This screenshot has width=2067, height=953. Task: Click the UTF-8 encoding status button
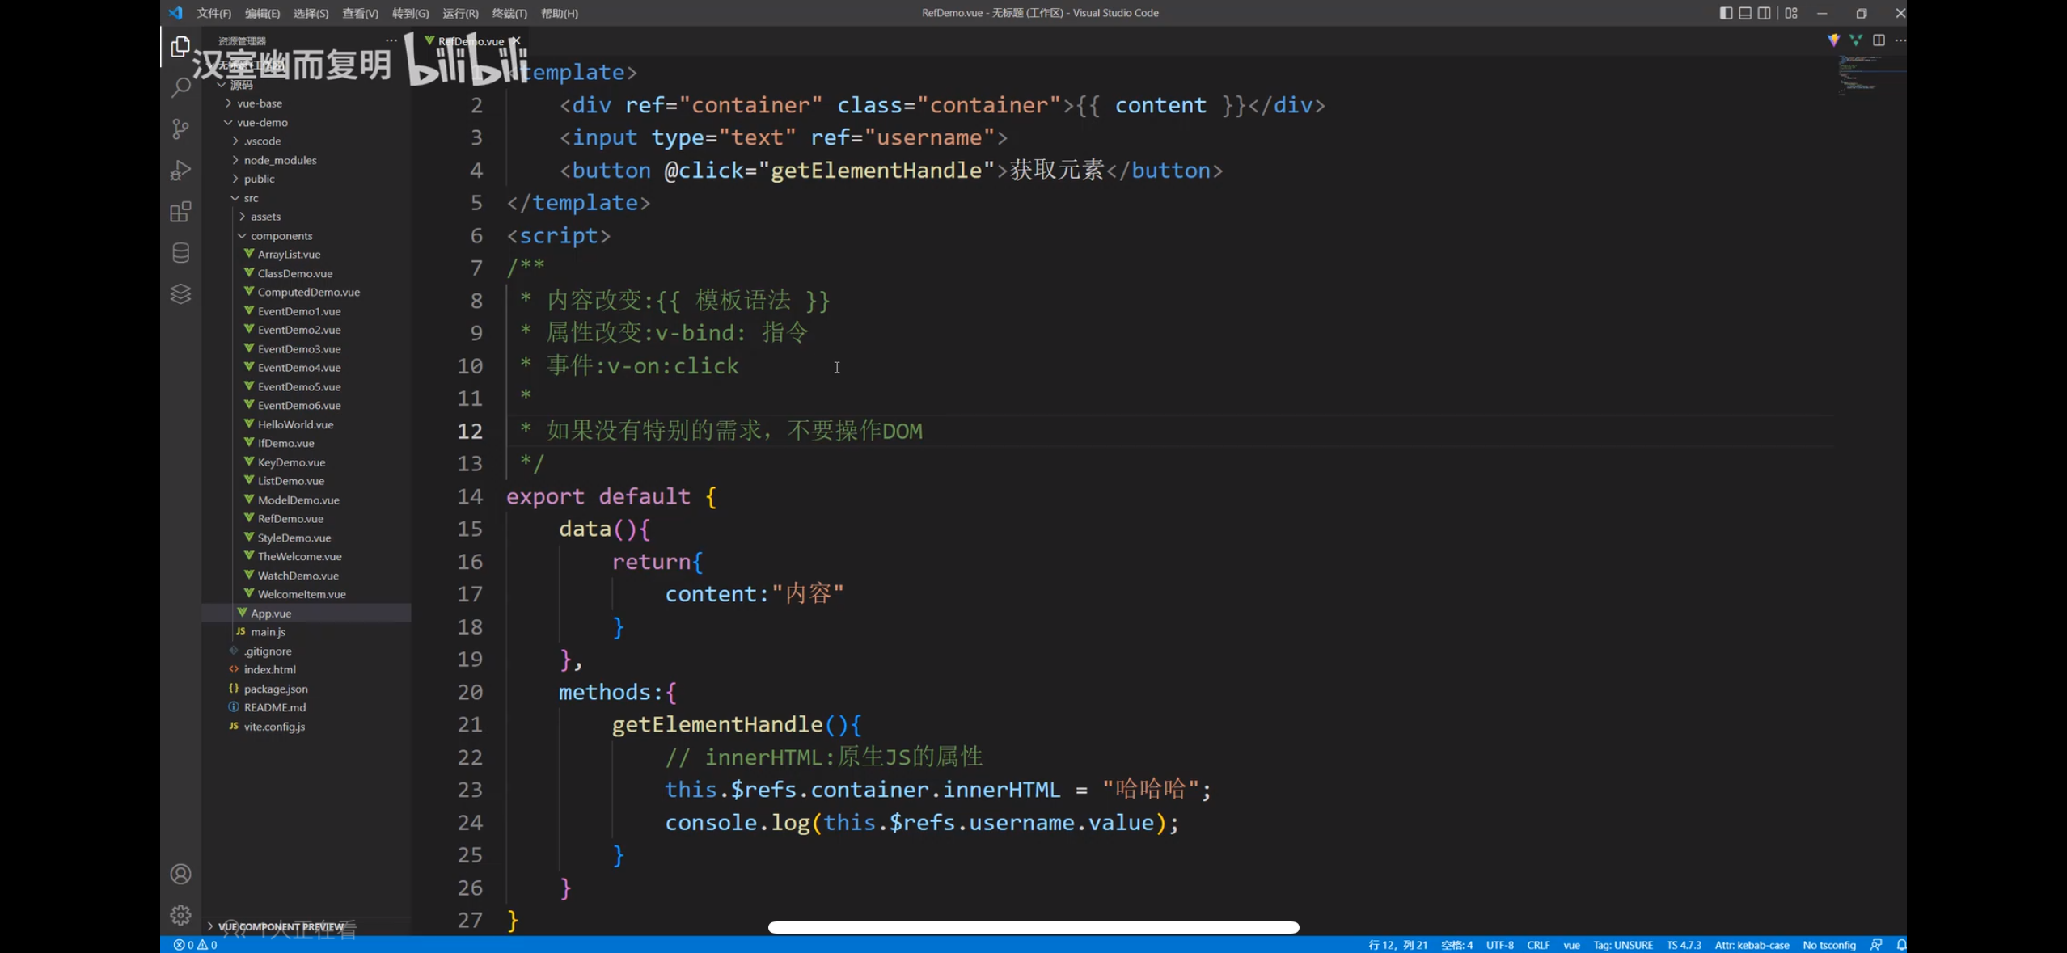pos(1499,945)
